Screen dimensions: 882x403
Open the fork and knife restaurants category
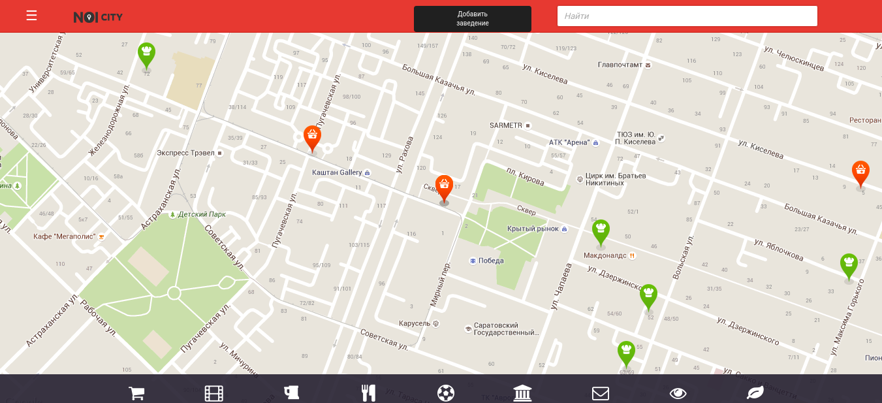click(x=368, y=393)
